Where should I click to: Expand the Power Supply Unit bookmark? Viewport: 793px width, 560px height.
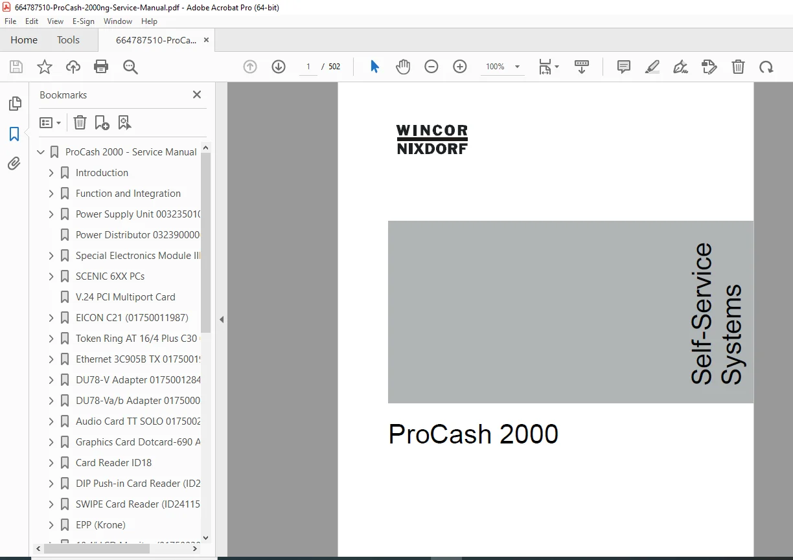click(x=51, y=214)
